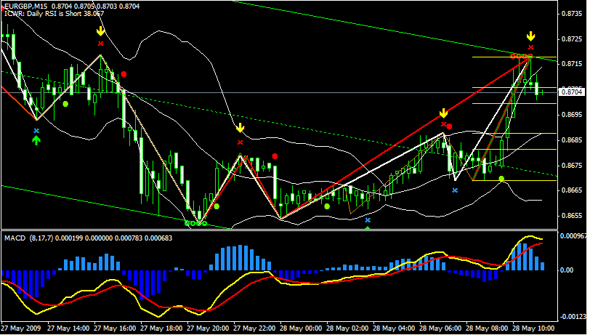Select the green up arrow at the left edge
The height and width of the screenshot is (335, 590).
36,140
